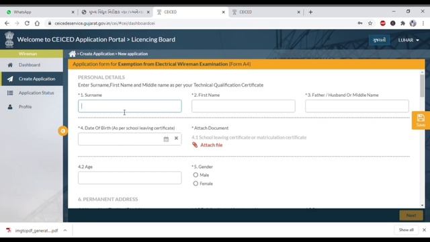This screenshot has width=430, height=242.
Task: Click the scrollbar up arrow
Action: 422,72
